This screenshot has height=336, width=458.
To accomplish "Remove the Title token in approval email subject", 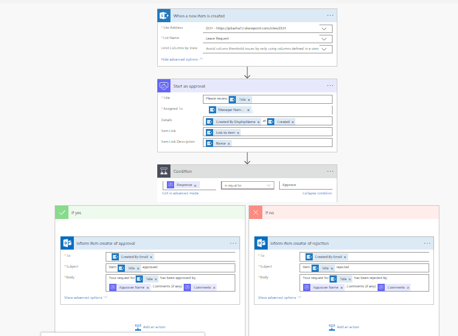I will 138,269.
